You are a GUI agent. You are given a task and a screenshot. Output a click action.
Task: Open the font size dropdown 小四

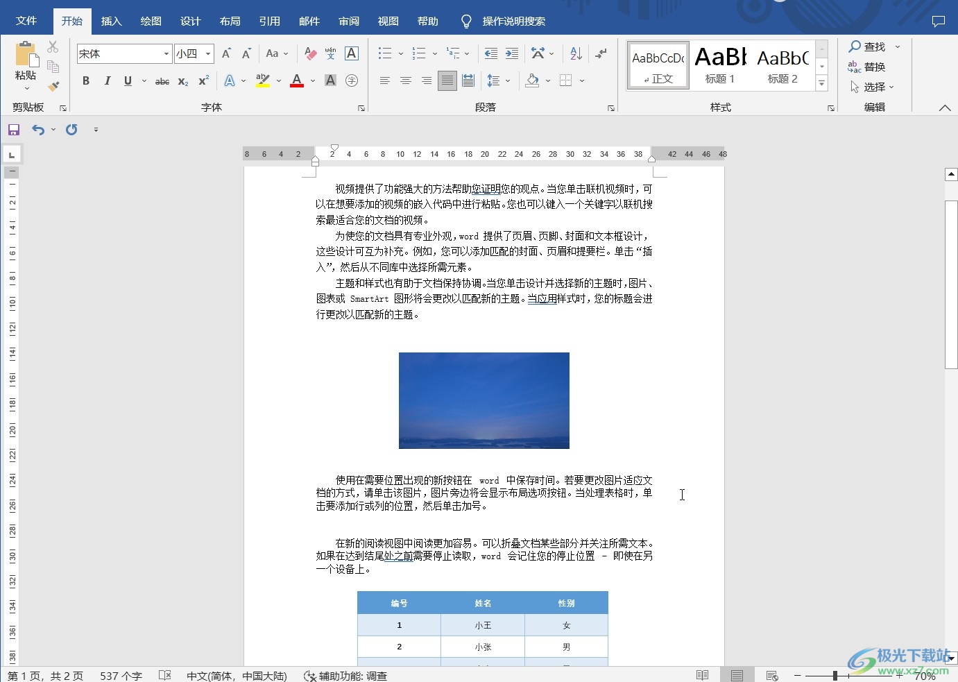tap(207, 53)
